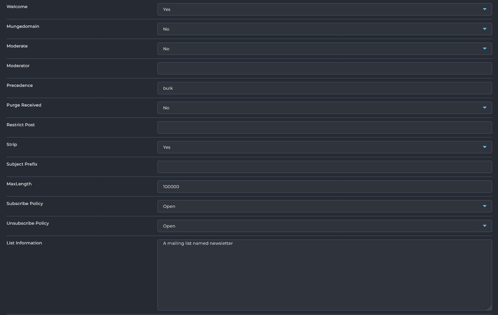Open the Subscribe Policy dropdown

tap(324, 206)
